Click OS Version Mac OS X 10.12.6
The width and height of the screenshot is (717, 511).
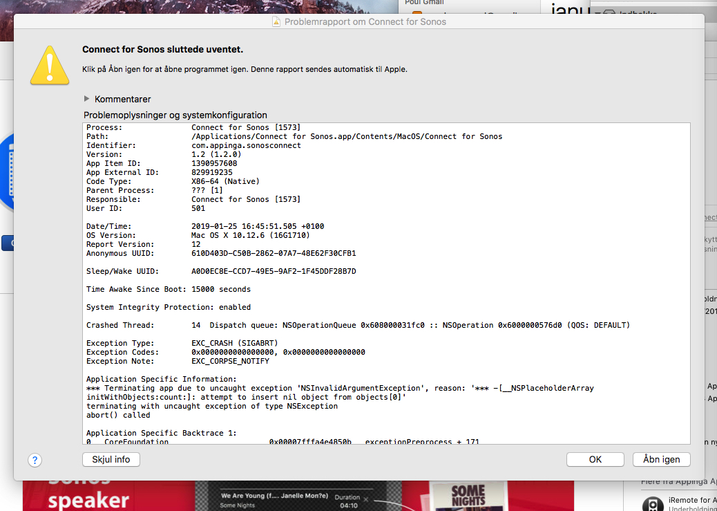pos(198,235)
